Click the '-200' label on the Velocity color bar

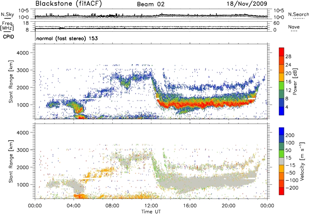point(292,188)
